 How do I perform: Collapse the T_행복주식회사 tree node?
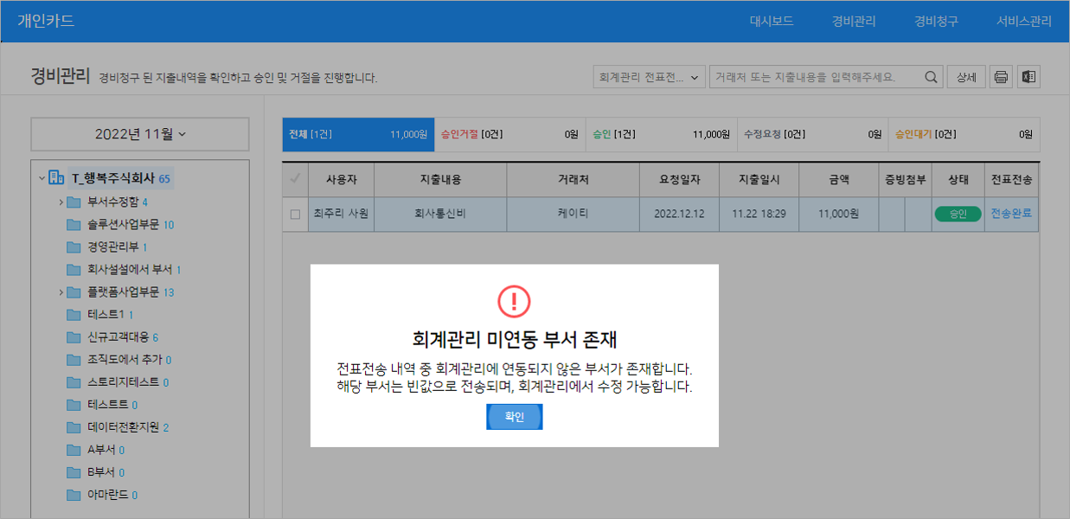tap(42, 179)
